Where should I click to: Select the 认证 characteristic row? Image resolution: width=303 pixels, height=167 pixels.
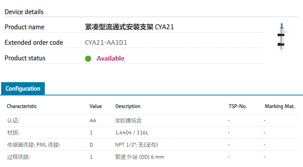(x=13, y=120)
